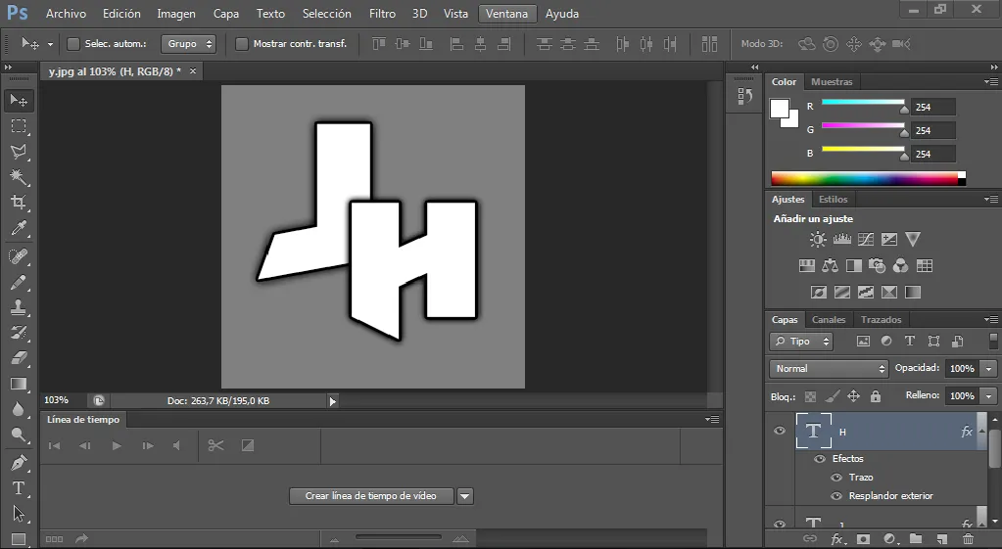Collapse effects of H layer

pyautogui.click(x=982, y=431)
